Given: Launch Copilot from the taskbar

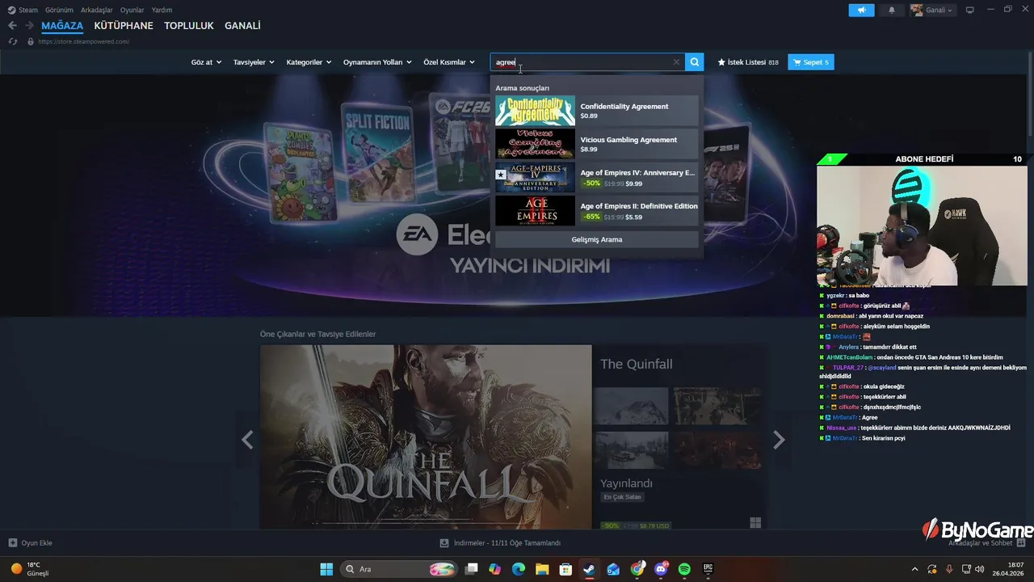Looking at the screenshot, I should (x=495, y=569).
